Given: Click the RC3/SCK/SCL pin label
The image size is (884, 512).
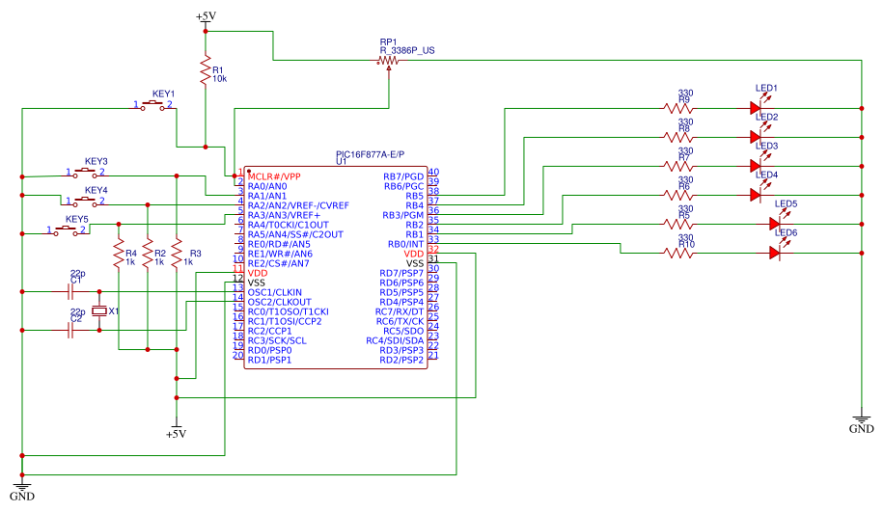Looking at the screenshot, I should click(277, 340).
